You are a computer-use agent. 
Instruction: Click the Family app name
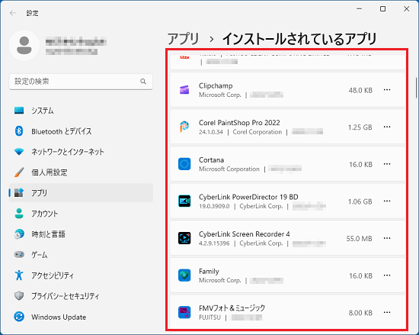209,272
